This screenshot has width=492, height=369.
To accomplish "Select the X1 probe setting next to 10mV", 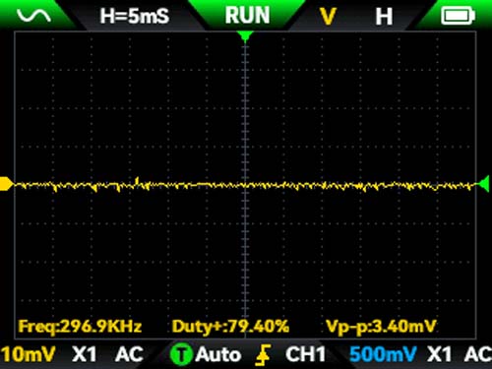I will point(85,354).
